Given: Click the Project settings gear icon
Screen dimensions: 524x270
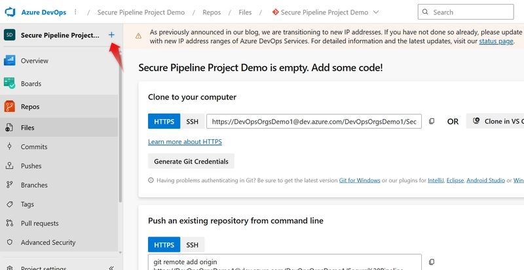Looking at the screenshot, I should [10, 267].
